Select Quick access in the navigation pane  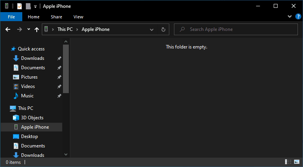31,49
